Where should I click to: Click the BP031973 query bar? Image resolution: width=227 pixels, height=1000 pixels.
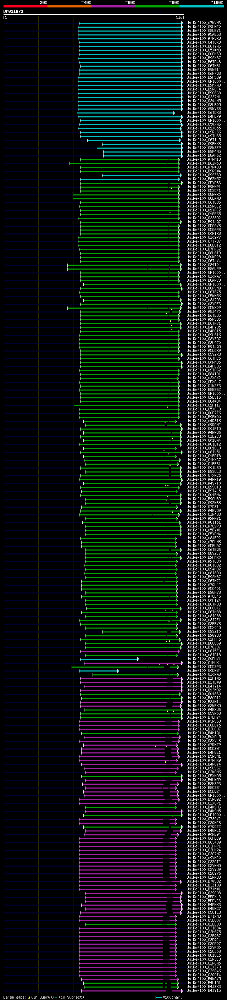(94, 14)
